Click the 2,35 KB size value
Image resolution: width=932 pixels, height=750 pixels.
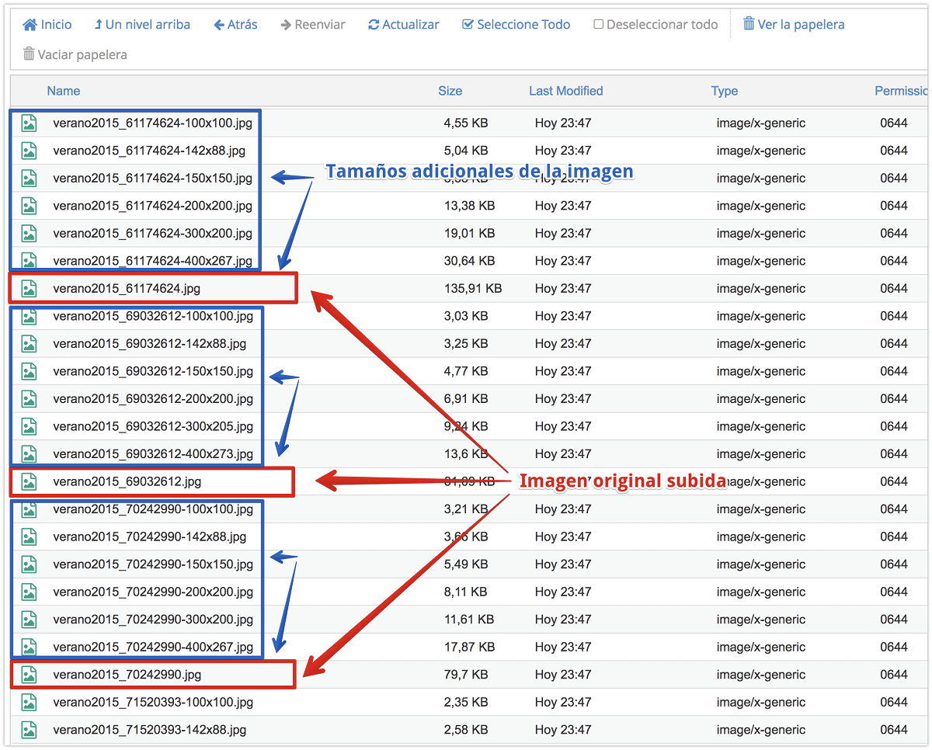coord(466,702)
